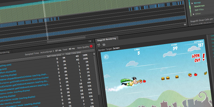Viewport: 214px width, 107px height.
Task: Click the timeline scroll-right arrow
Action: tap(185, 25)
